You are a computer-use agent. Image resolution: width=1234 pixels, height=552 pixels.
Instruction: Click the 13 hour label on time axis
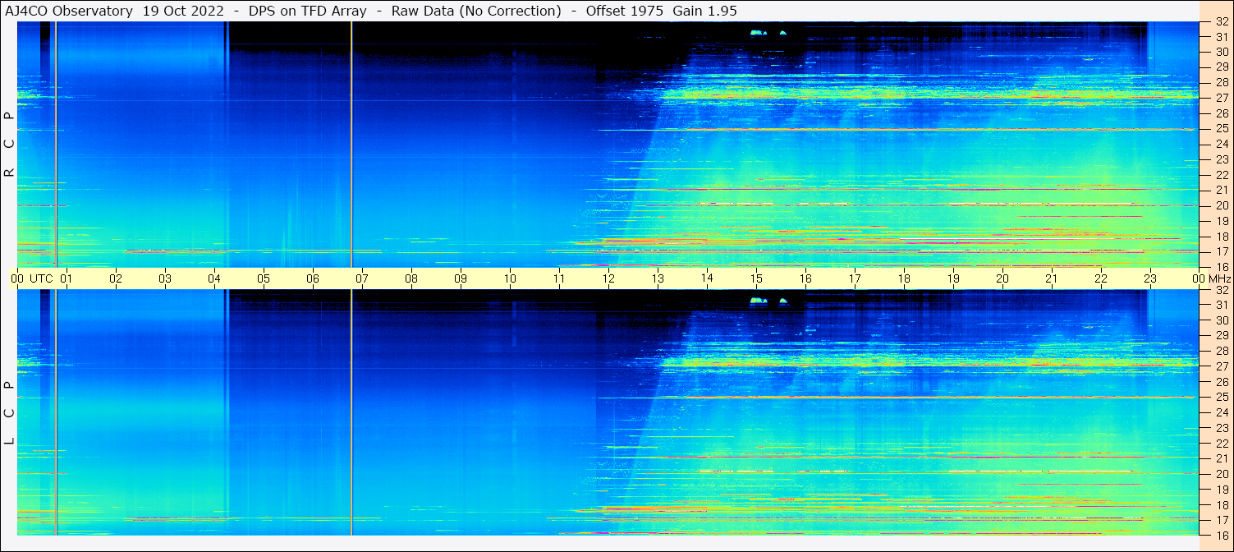(x=657, y=278)
